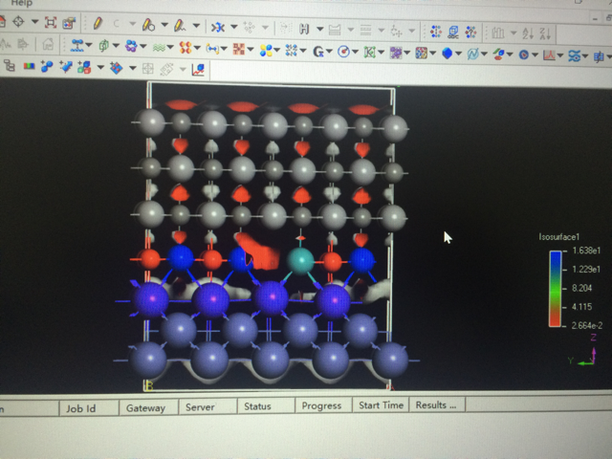Screen dimensions: 612x459
Task: Select the Sketch Ring pencil tool
Action: click(x=148, y=25)
